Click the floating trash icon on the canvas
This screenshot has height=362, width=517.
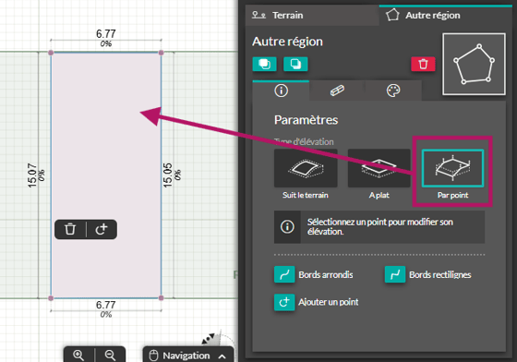[x=70, y=229]
